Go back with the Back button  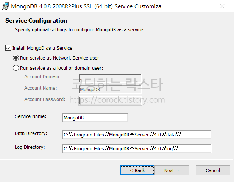click(137, 170)
